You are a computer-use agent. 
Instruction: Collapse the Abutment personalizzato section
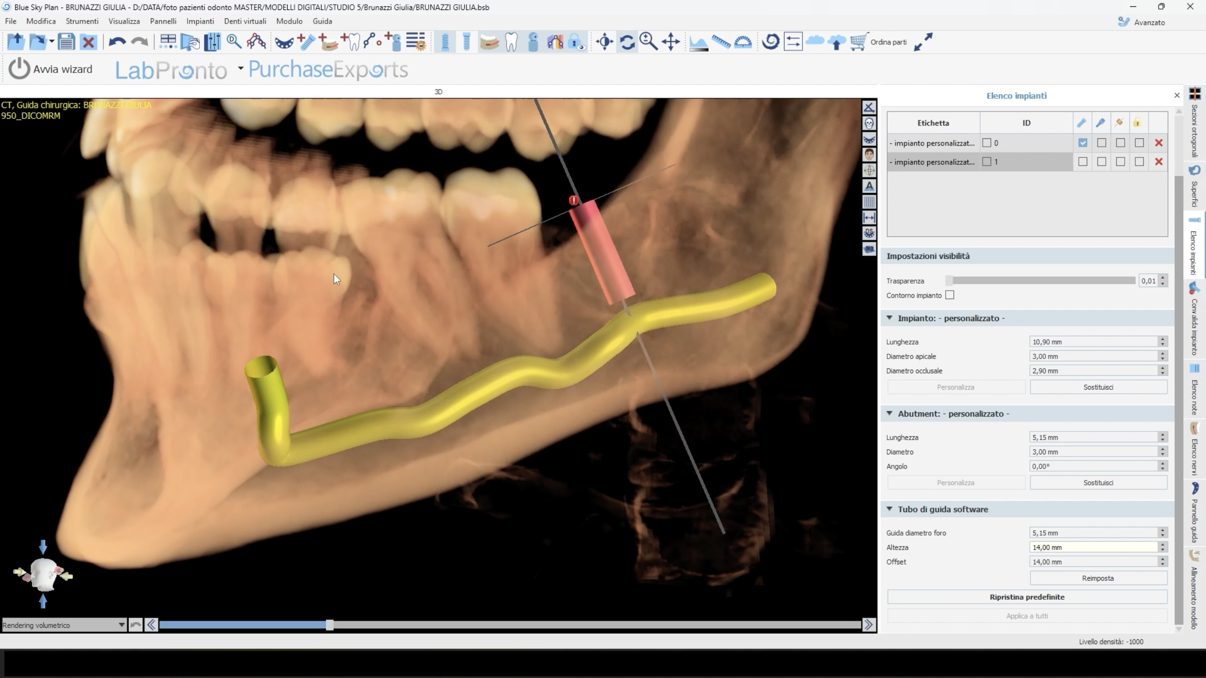pos(889,414)
